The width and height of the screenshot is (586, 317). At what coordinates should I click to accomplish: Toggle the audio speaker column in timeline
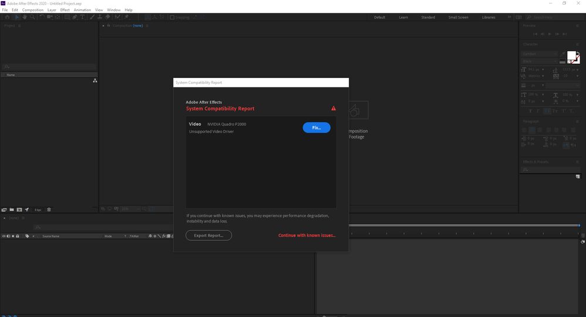(8, 236)
